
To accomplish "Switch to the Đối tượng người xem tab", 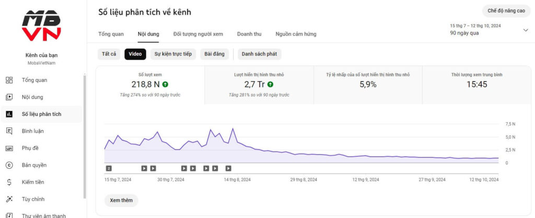I will click(198, 34).
